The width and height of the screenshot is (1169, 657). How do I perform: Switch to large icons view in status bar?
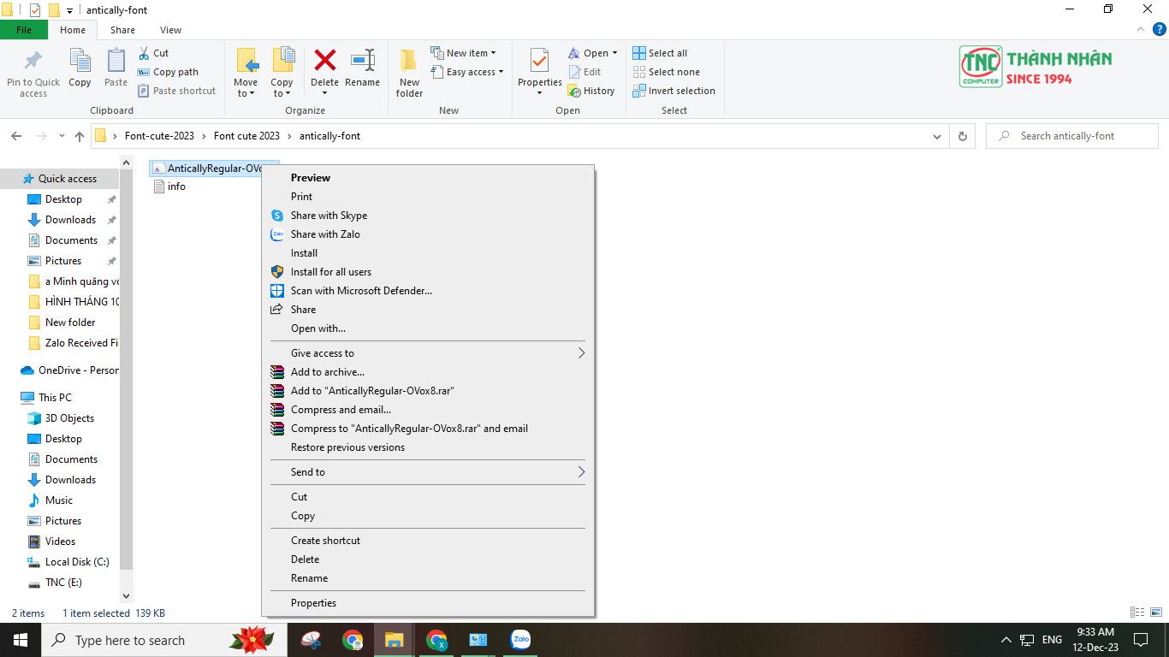point(1156,613)
